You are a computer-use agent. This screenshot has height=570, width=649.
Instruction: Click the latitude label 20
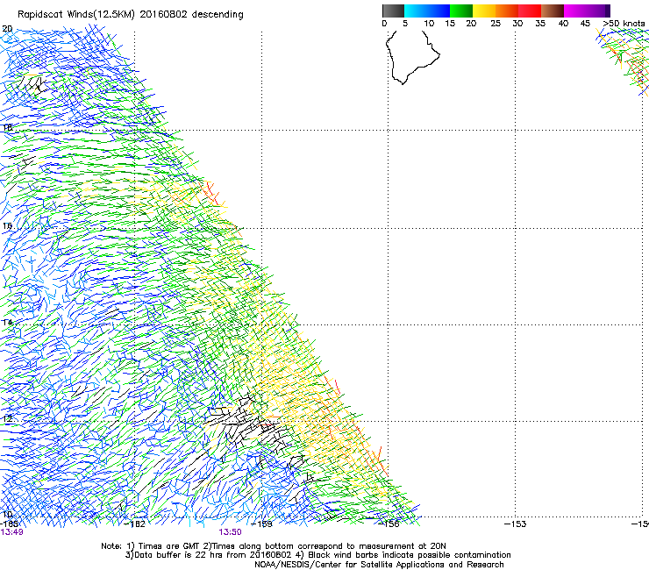[7, 29]
